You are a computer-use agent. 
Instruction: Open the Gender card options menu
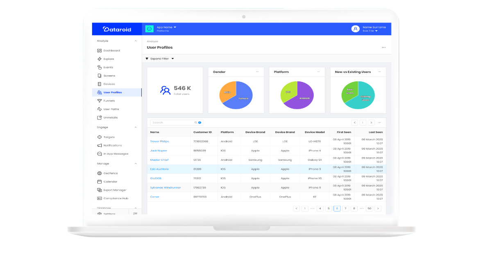pyautogui.click(x=257, y=72)
